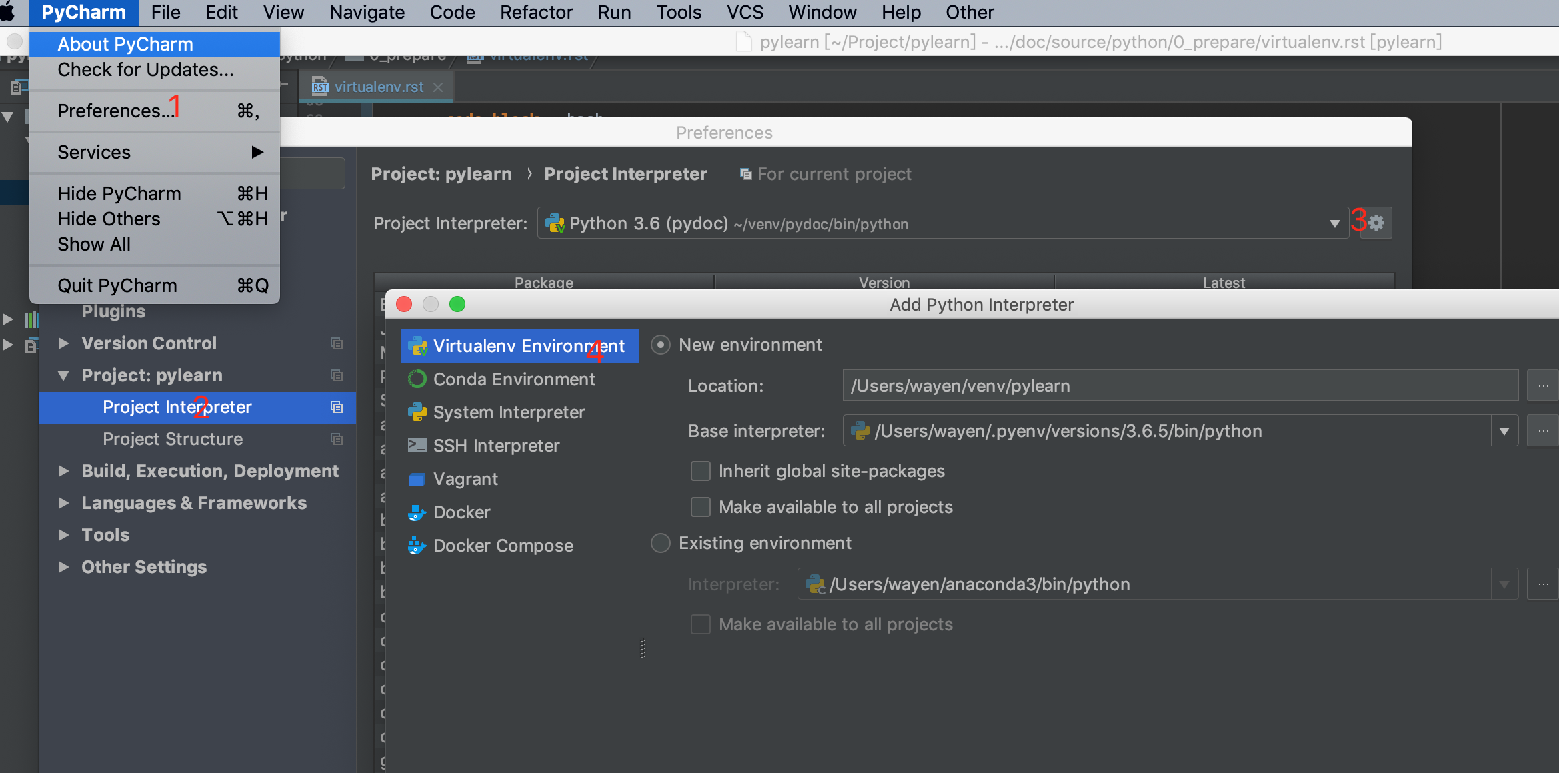Toggle Make available to all projects under Existing environment
1559x773 pixels.
(x=701, y=624)
